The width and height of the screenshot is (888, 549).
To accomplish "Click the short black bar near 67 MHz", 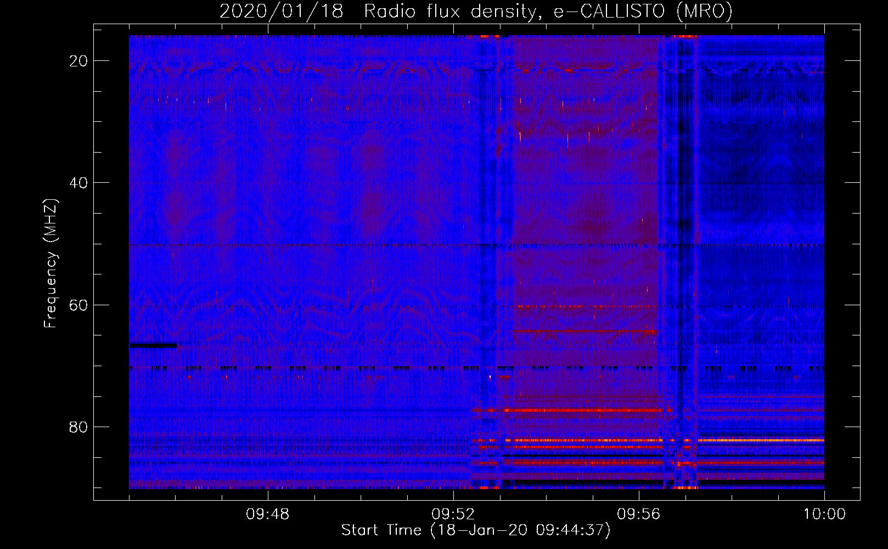I will 153,345.
